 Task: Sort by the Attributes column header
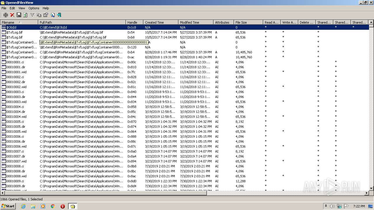(224, 22)
